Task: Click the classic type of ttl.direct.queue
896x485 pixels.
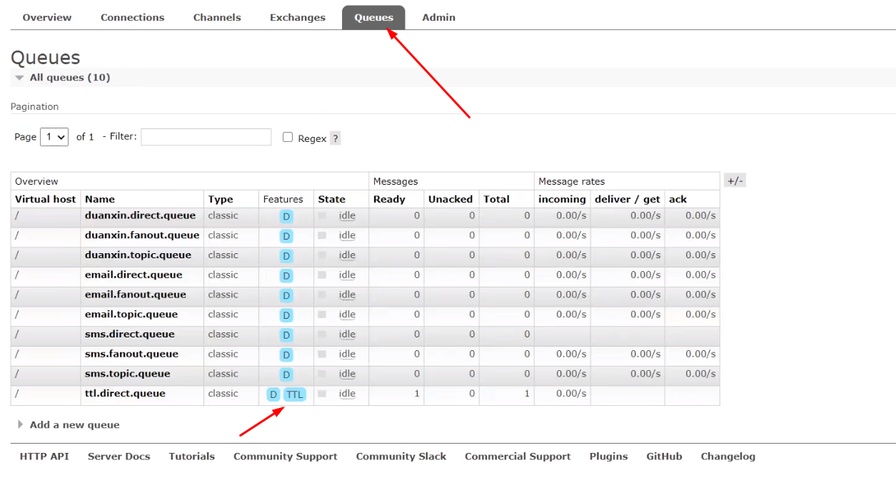Action: point(223,394)
